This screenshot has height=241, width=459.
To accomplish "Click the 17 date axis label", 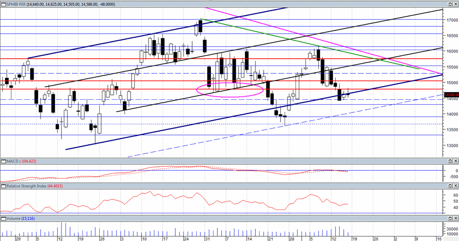I will (165, 239).
